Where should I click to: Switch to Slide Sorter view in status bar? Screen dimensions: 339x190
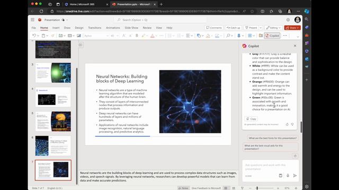coord(234,188)
